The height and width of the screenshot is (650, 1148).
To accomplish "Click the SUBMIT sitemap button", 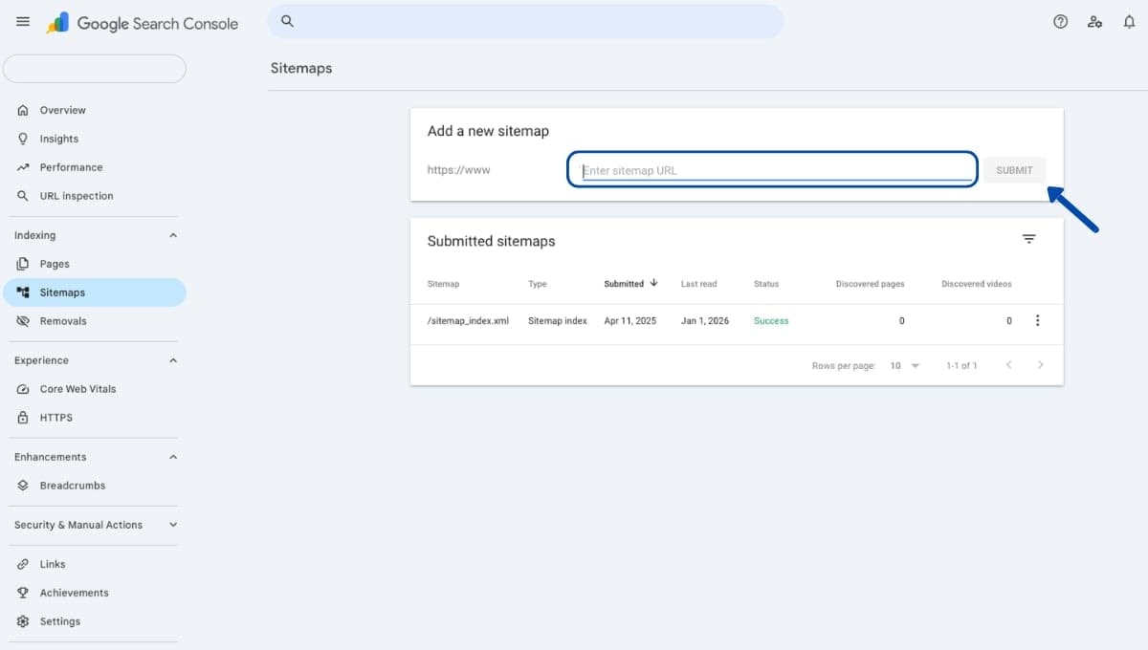I will [1014, 170].
